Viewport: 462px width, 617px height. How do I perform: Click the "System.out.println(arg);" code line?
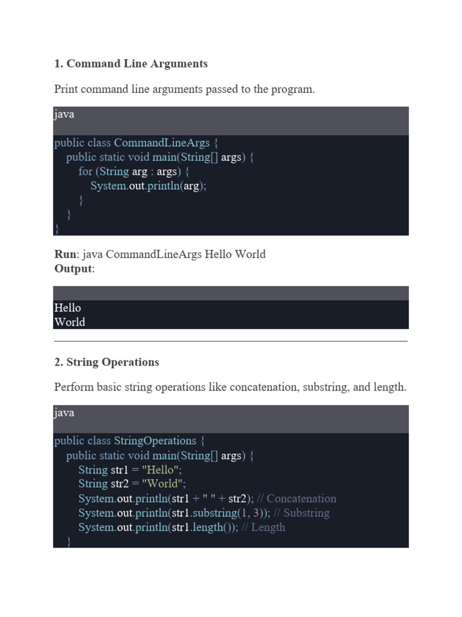click(149, 186)
